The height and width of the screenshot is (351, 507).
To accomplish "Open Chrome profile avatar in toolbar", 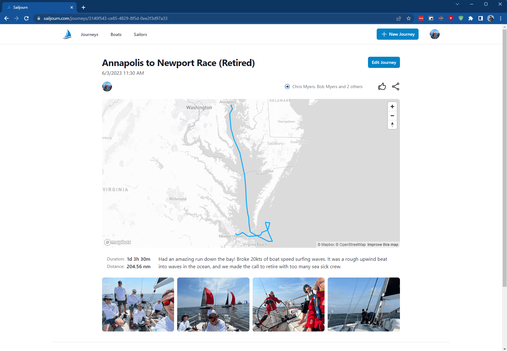I will coord(491,18).
